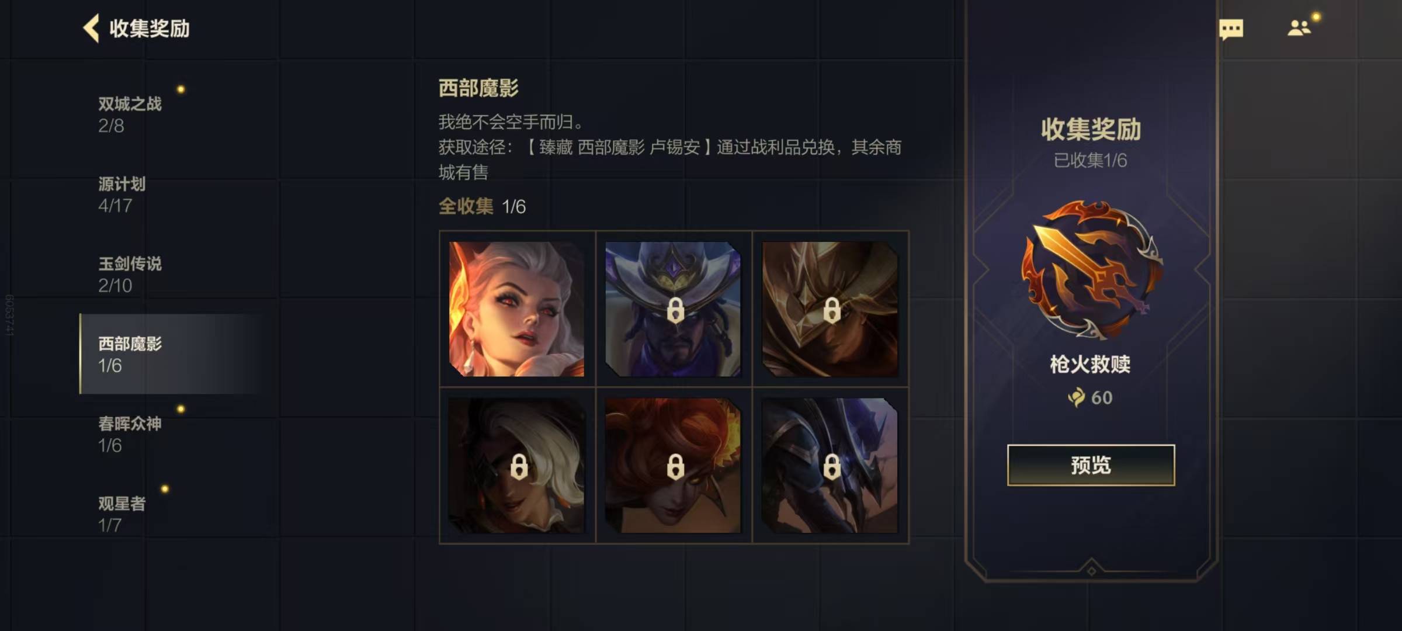The height and width of the screenshot is (631, 1402).
Task: Tap the lock on the golden hat skin
Action: pyautogui.click(x=832, y=310)
